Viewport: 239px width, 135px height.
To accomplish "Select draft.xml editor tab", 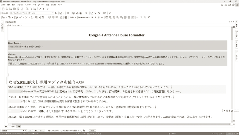I will click(x=10, y=22).
